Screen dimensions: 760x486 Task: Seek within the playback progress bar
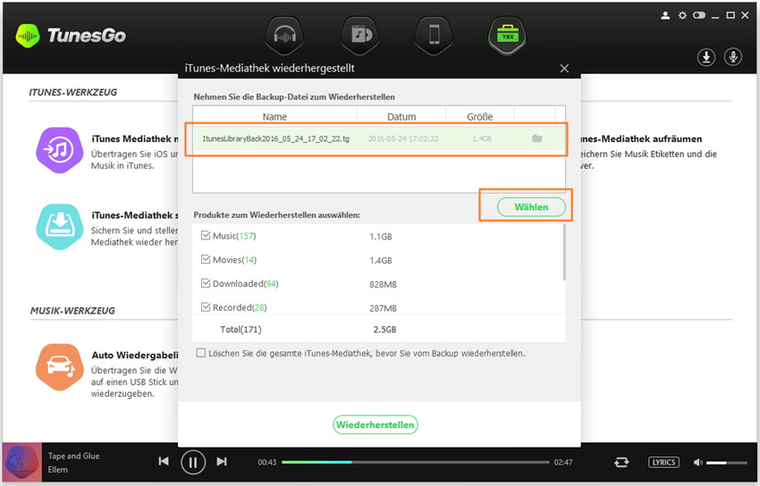click(x=416, y=462)
